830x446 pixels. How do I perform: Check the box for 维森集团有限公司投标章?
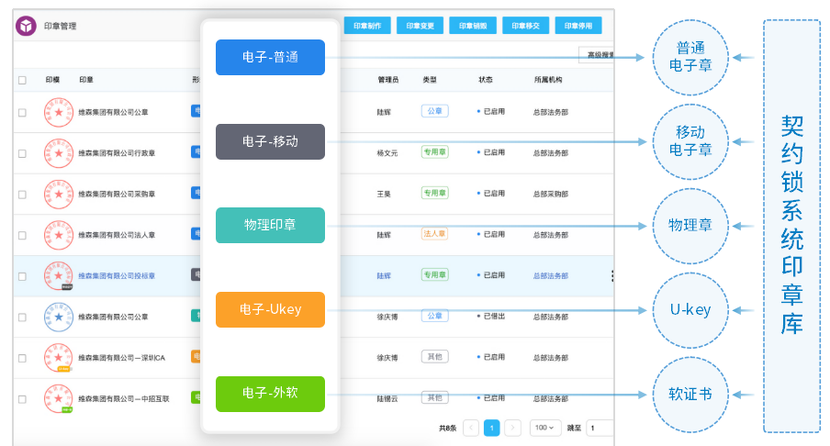click(22, 276)
